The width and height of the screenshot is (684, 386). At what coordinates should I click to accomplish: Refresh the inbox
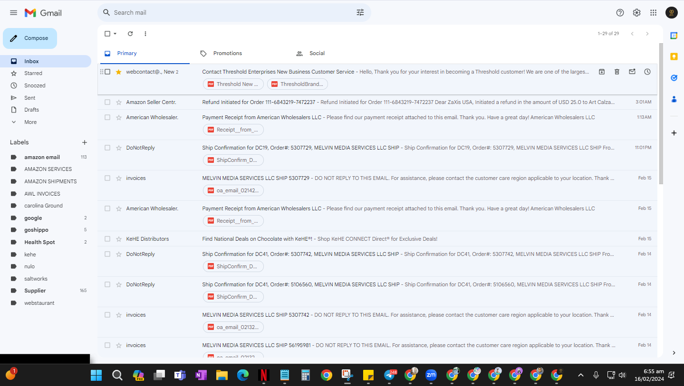(130, 34)
